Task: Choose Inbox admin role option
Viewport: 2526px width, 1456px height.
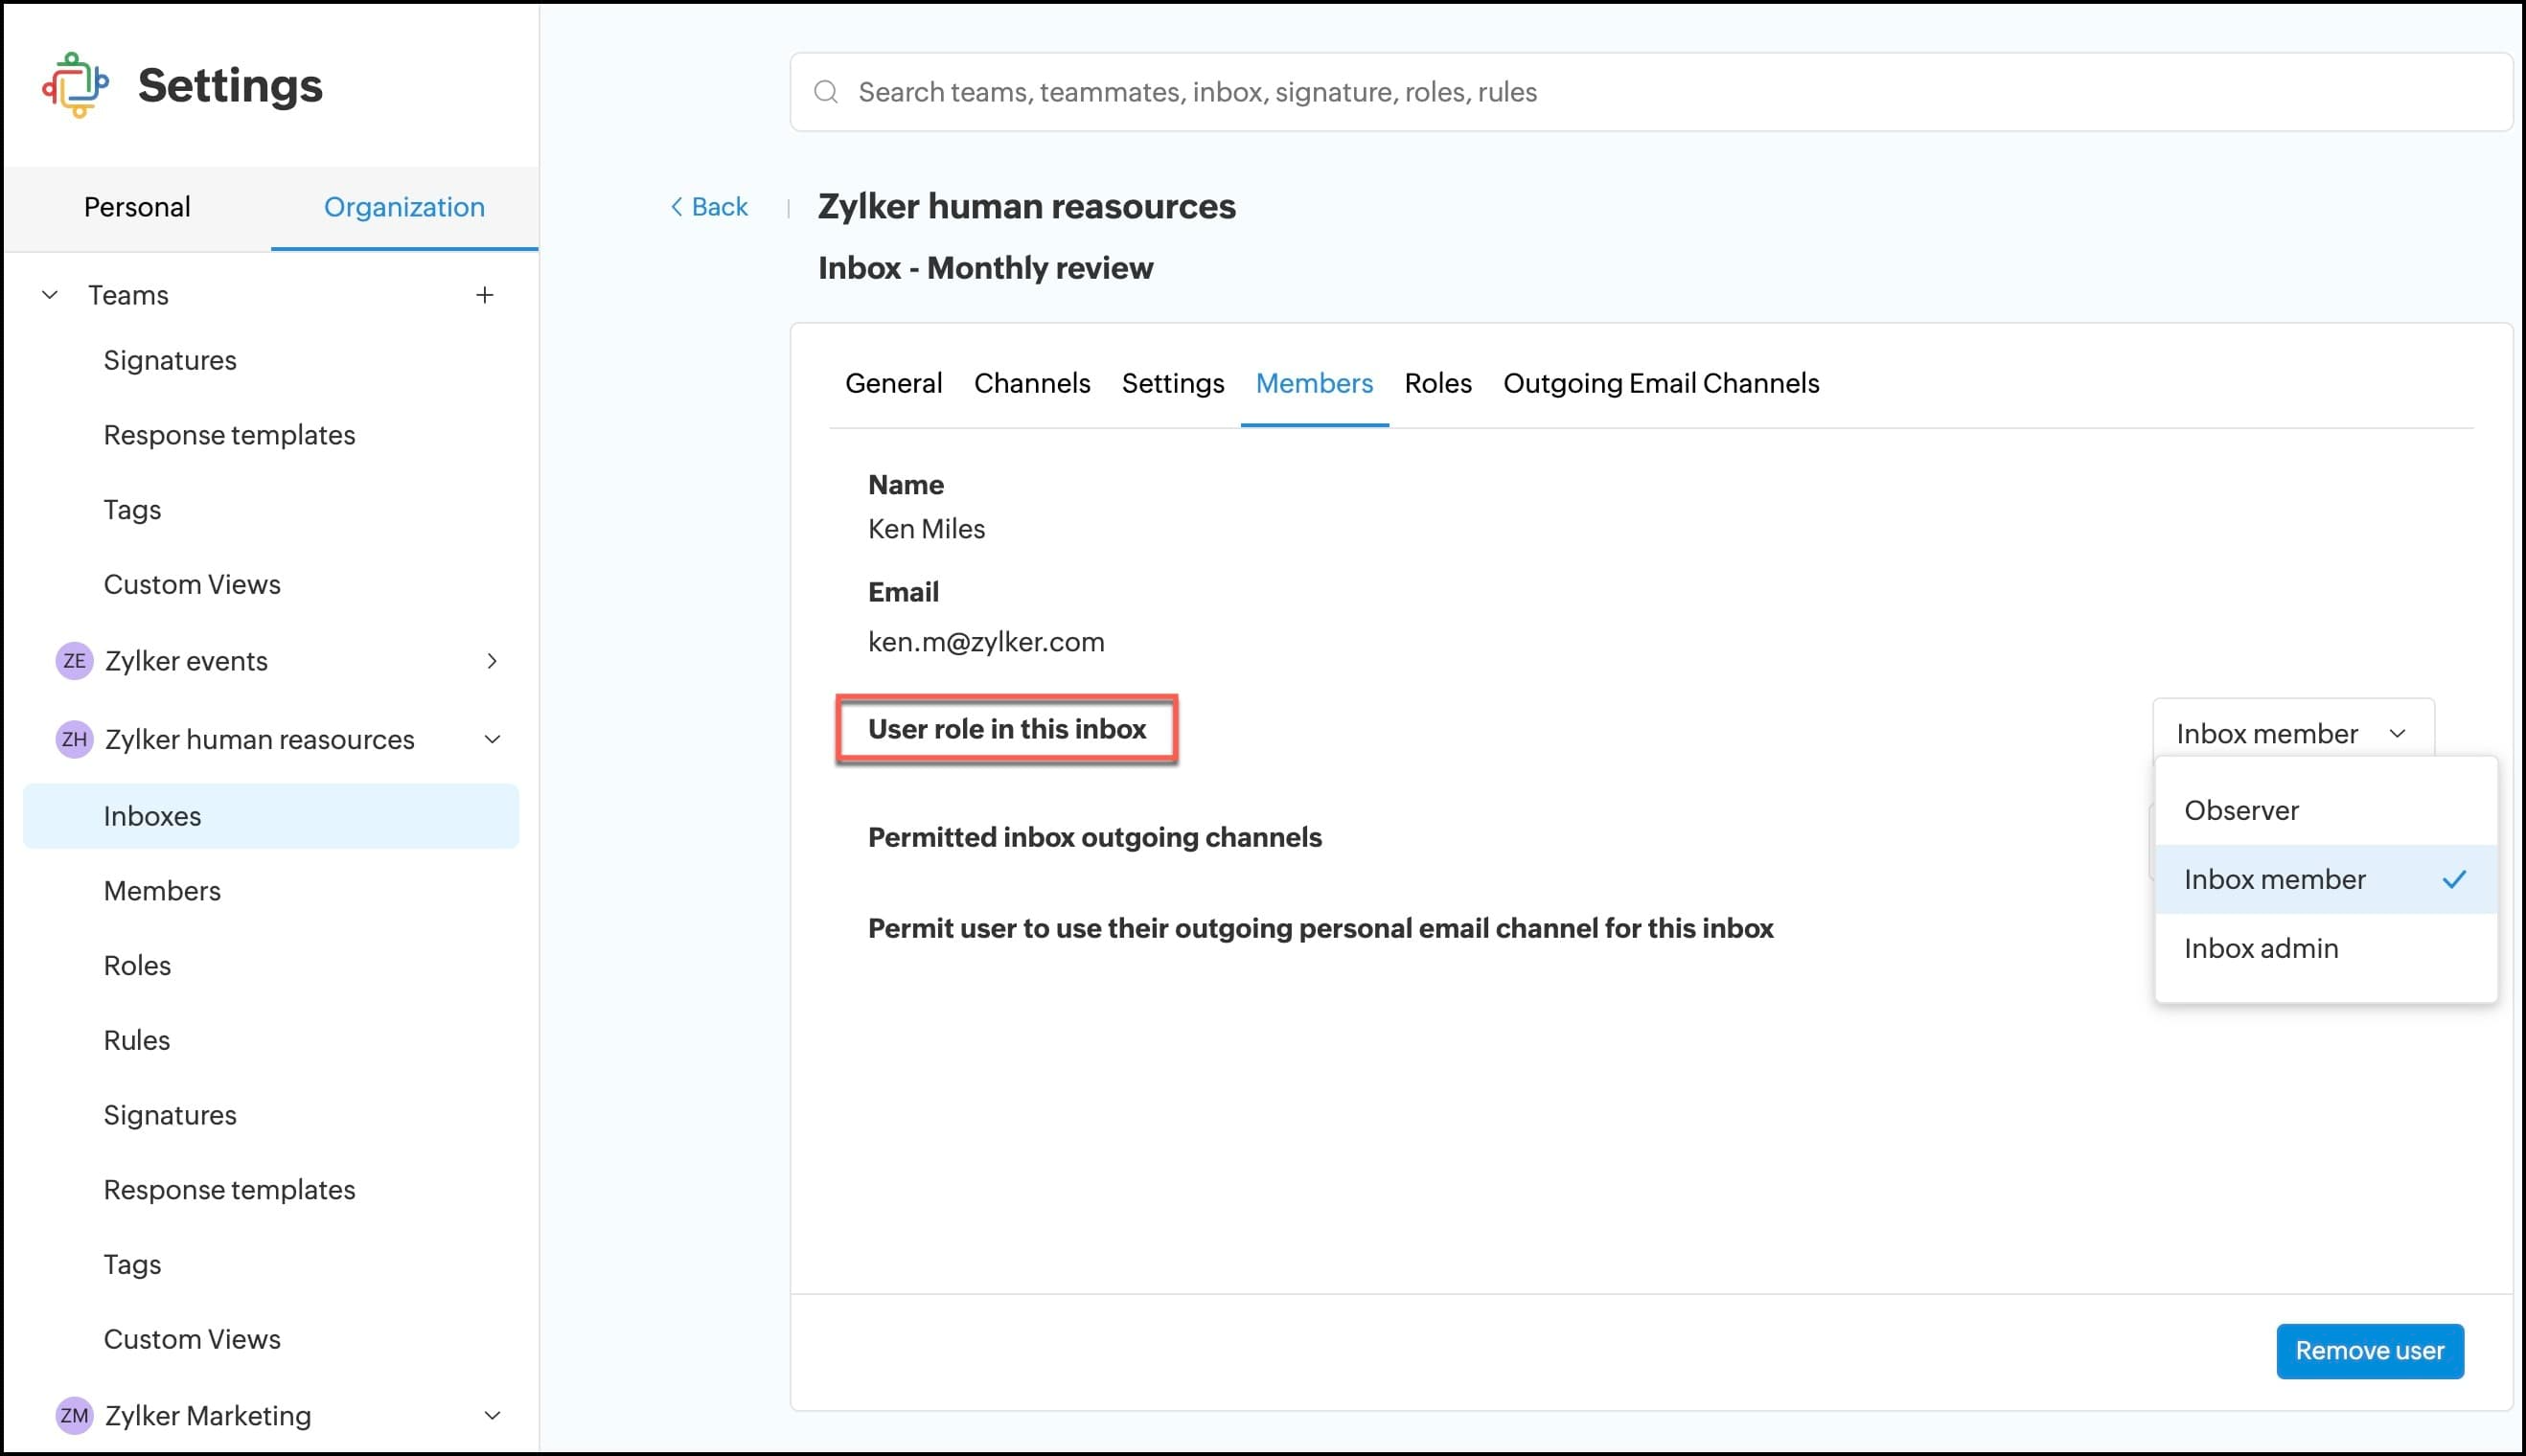Action: (2261, 948)
